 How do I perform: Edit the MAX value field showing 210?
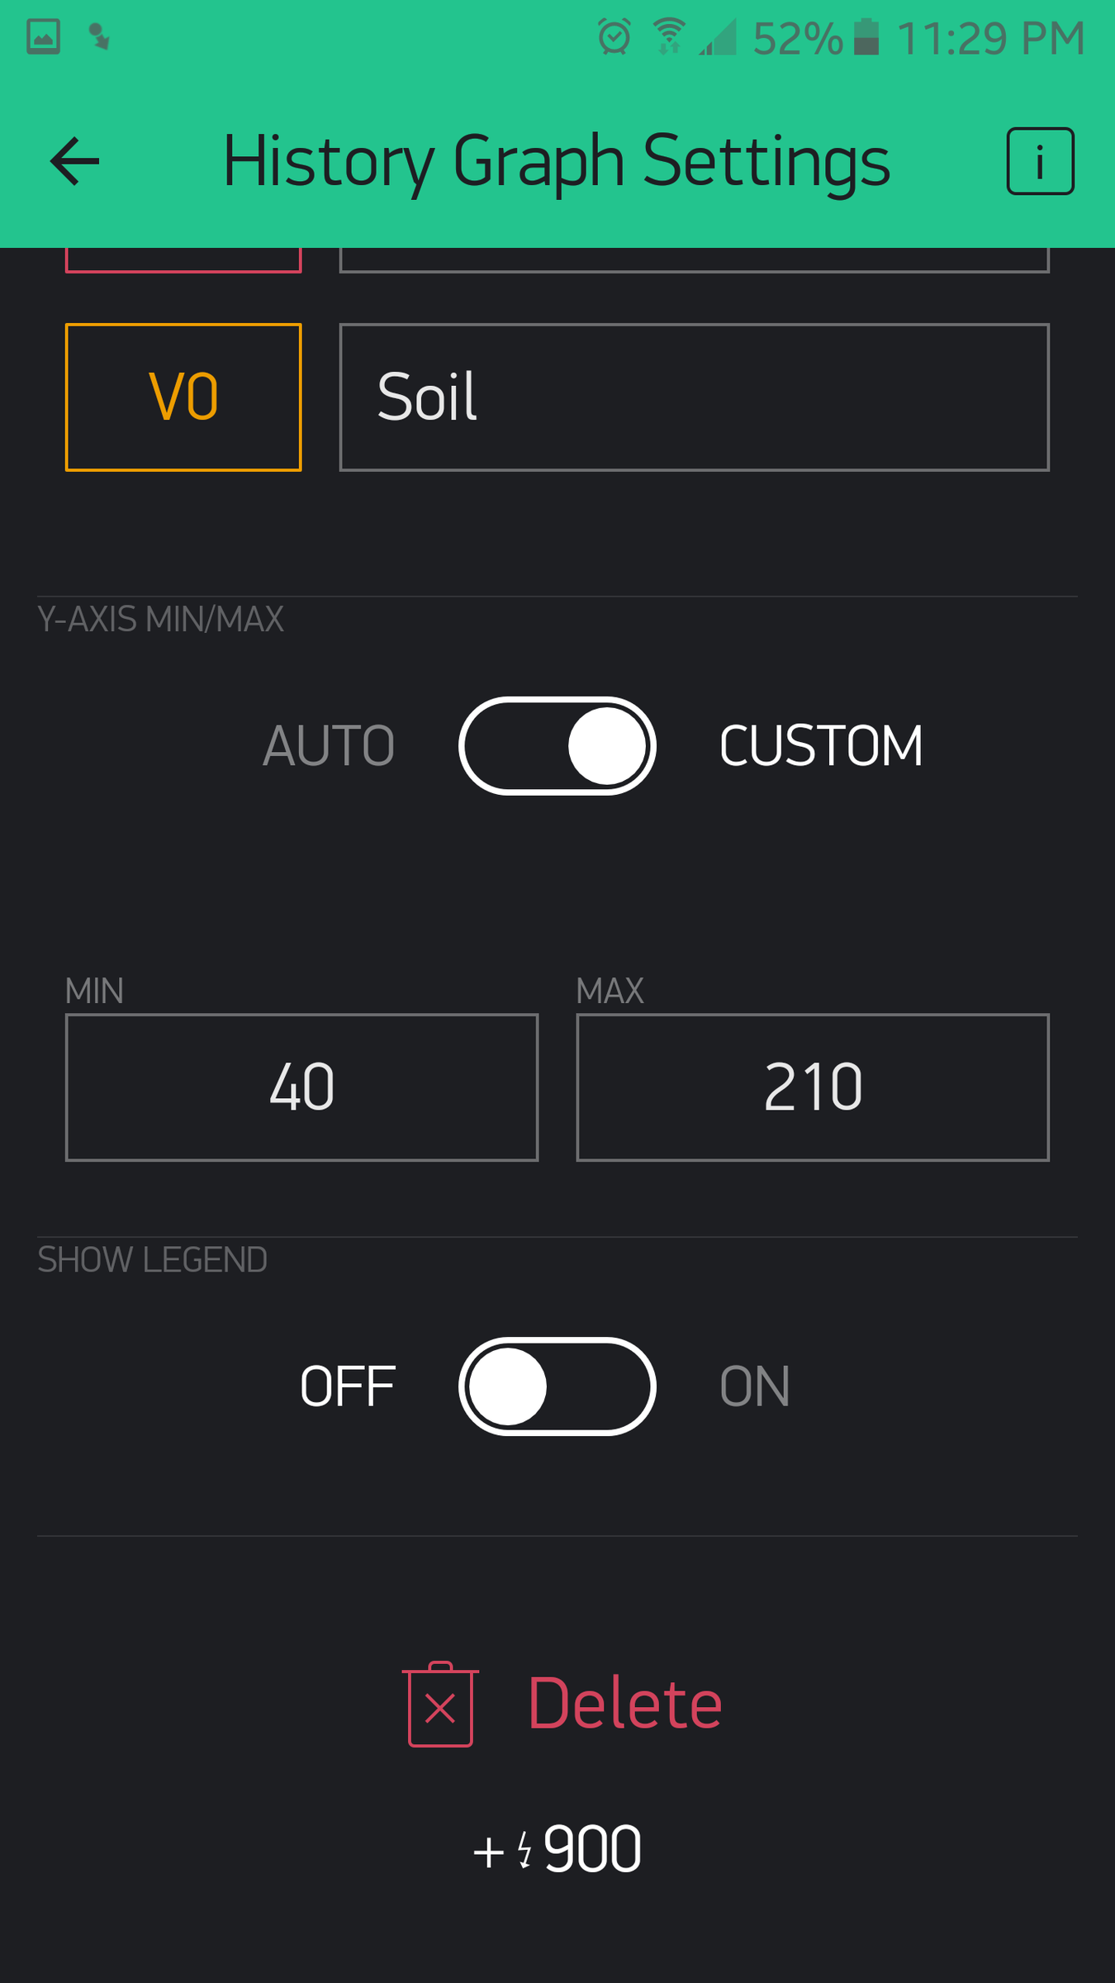(813, 1087)
